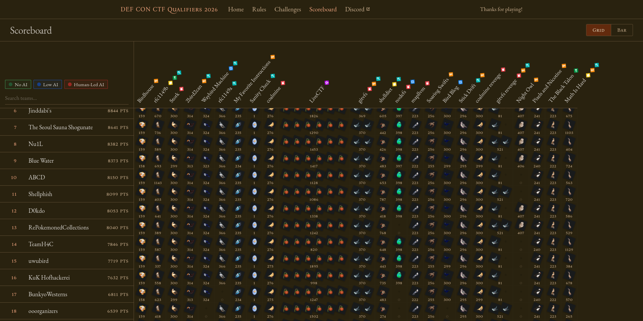This screenshot has width=643, height=321.
Task: Toggle the Low AI team filter
Action: [48, 85]
